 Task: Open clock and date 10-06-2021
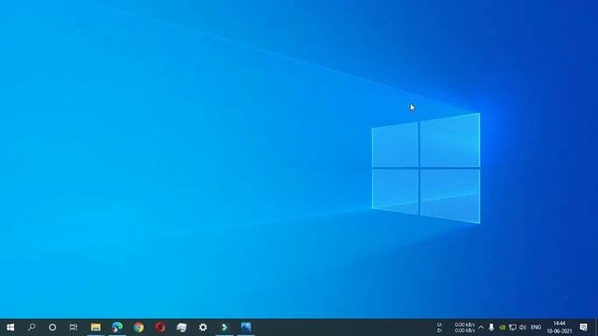[x=559, y=328]
